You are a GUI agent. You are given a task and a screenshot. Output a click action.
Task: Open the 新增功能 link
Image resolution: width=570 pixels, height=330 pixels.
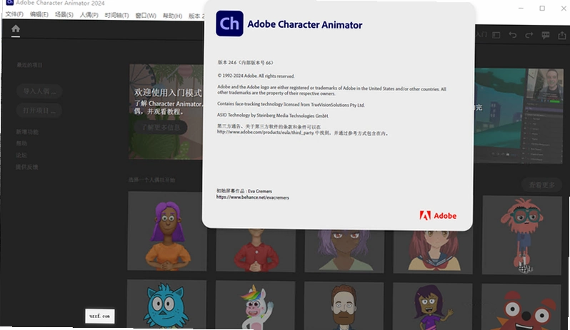click(x=27, y=132)
